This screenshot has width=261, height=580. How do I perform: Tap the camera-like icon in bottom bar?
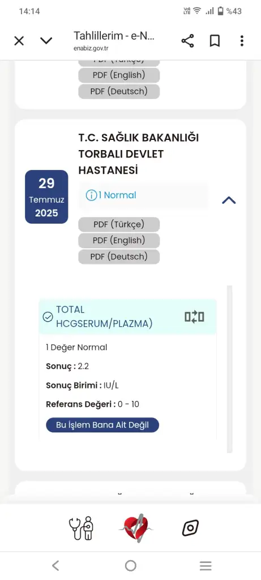190,528
